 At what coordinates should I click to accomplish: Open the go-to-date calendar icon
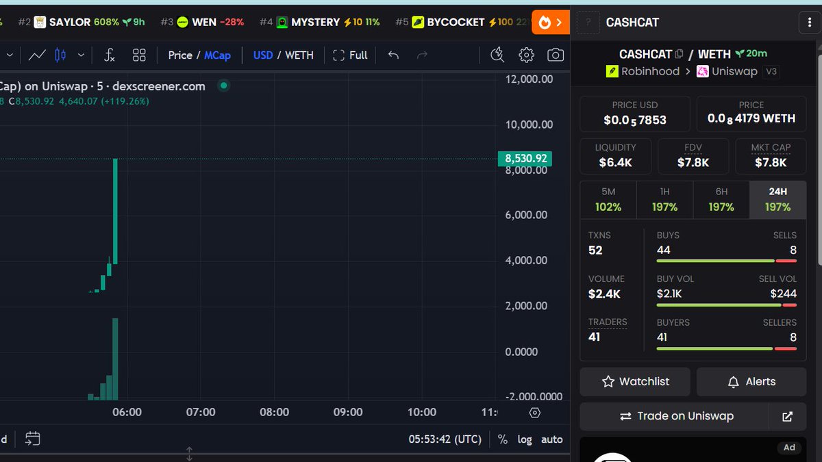33,439
